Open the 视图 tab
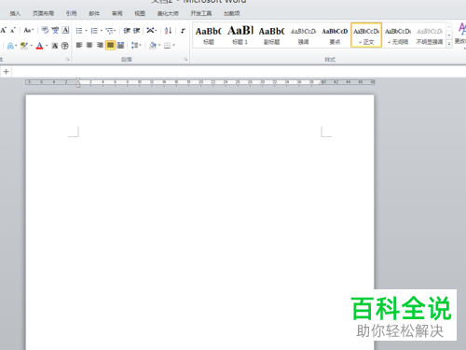466x350 pixels. tap(140, 13)
